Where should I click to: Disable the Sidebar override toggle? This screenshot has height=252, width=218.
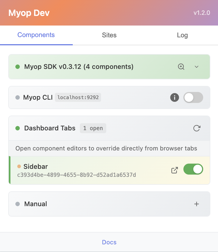193,169
